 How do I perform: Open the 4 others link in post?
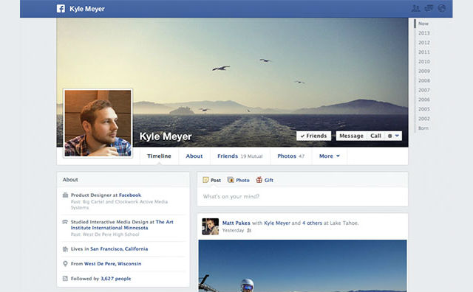coord(312,223)
